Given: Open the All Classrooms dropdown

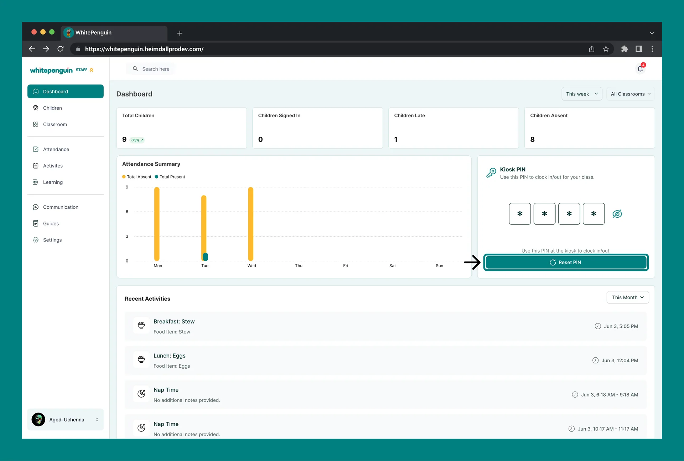Looking at the screenshot, I should pos(631,94).
